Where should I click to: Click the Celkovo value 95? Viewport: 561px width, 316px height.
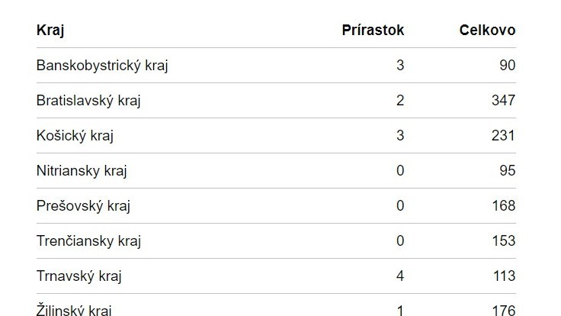pyautogui.click(x=507, y=171)
